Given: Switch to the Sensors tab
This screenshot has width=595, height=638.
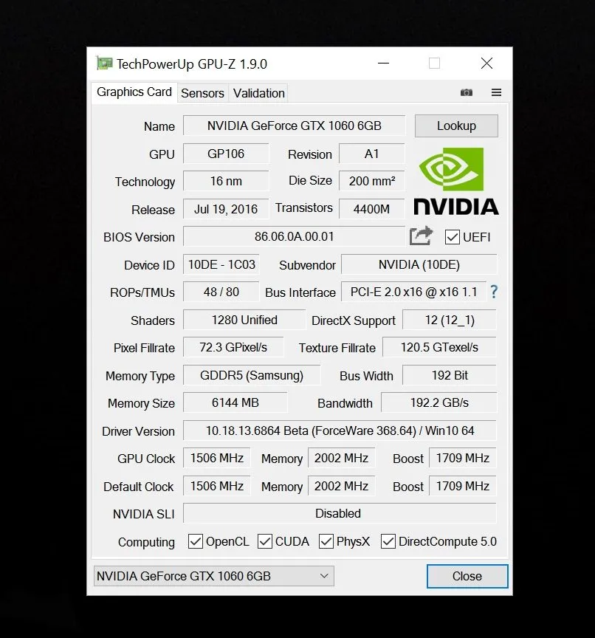Looking at the screenshot, I should (x=202, y=93).
